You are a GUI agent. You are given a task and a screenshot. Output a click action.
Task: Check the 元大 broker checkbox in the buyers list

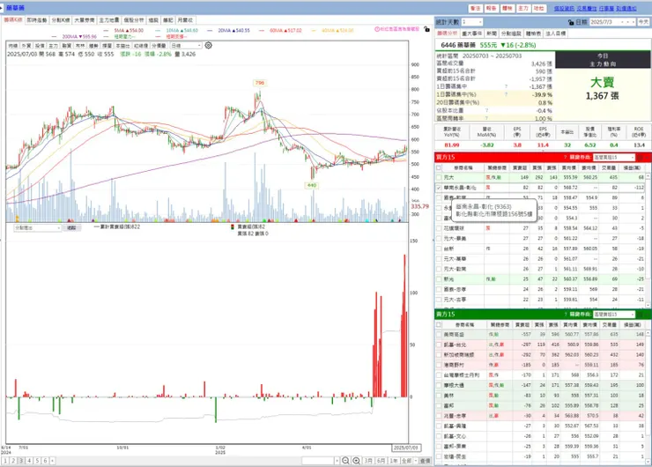pyautogui.click(x=439, y=178)
